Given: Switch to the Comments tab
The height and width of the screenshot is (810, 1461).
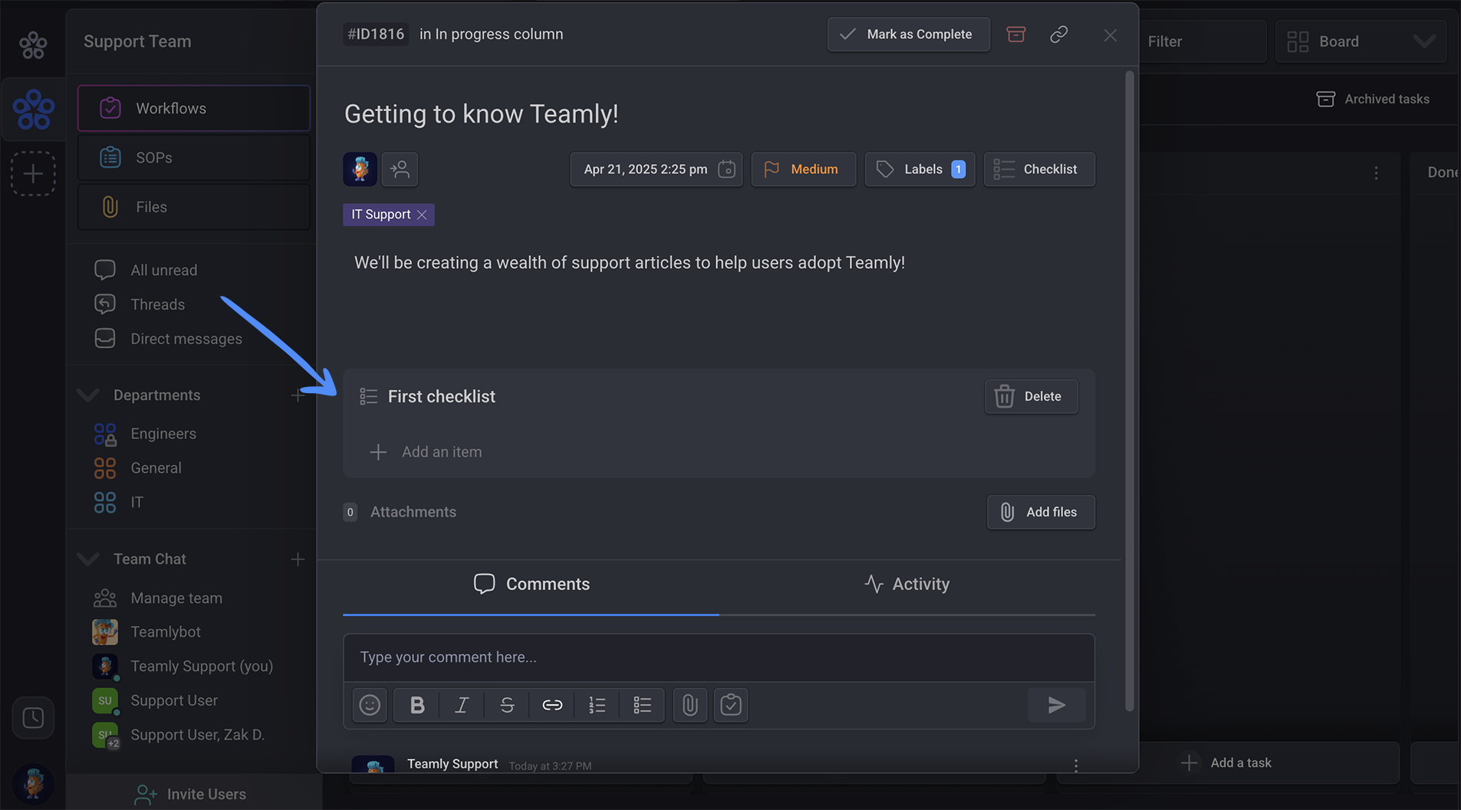Looking at the screenshot, I should coord(531,584).
